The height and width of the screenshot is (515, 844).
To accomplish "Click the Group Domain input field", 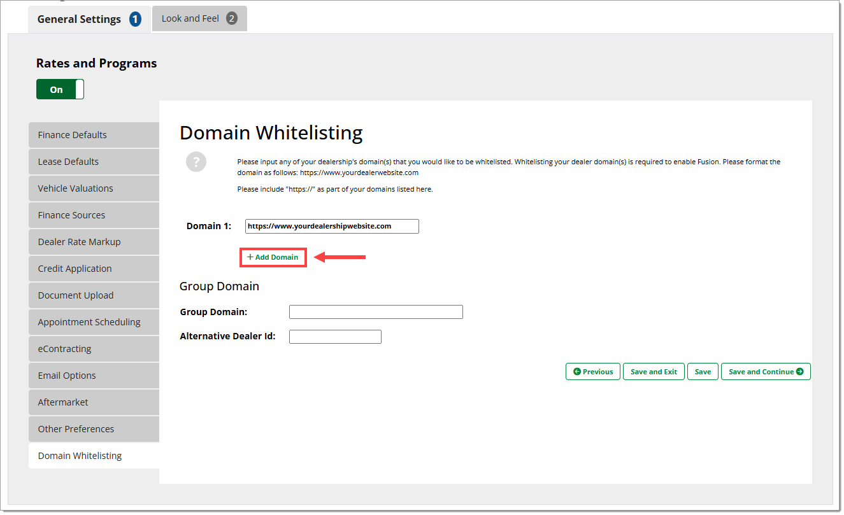I will 376,312.
